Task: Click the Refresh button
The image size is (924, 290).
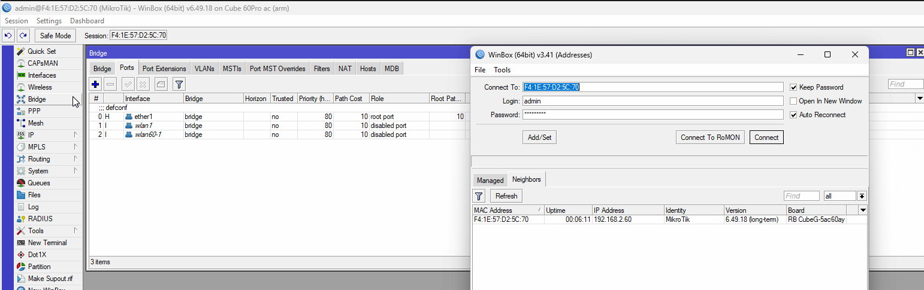Action: (x=506, y=196)
